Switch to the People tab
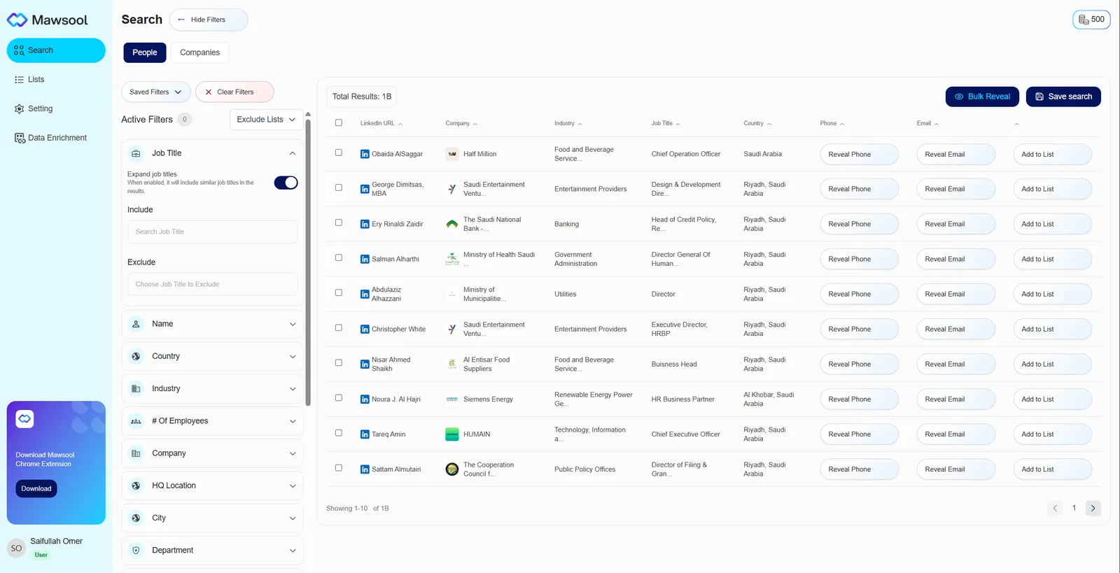 145,52
